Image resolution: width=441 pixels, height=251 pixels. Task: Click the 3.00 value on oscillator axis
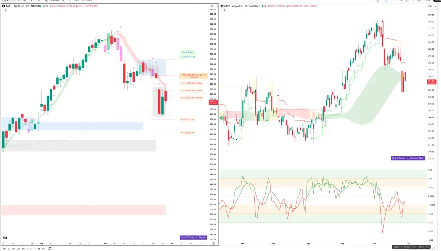430,170
